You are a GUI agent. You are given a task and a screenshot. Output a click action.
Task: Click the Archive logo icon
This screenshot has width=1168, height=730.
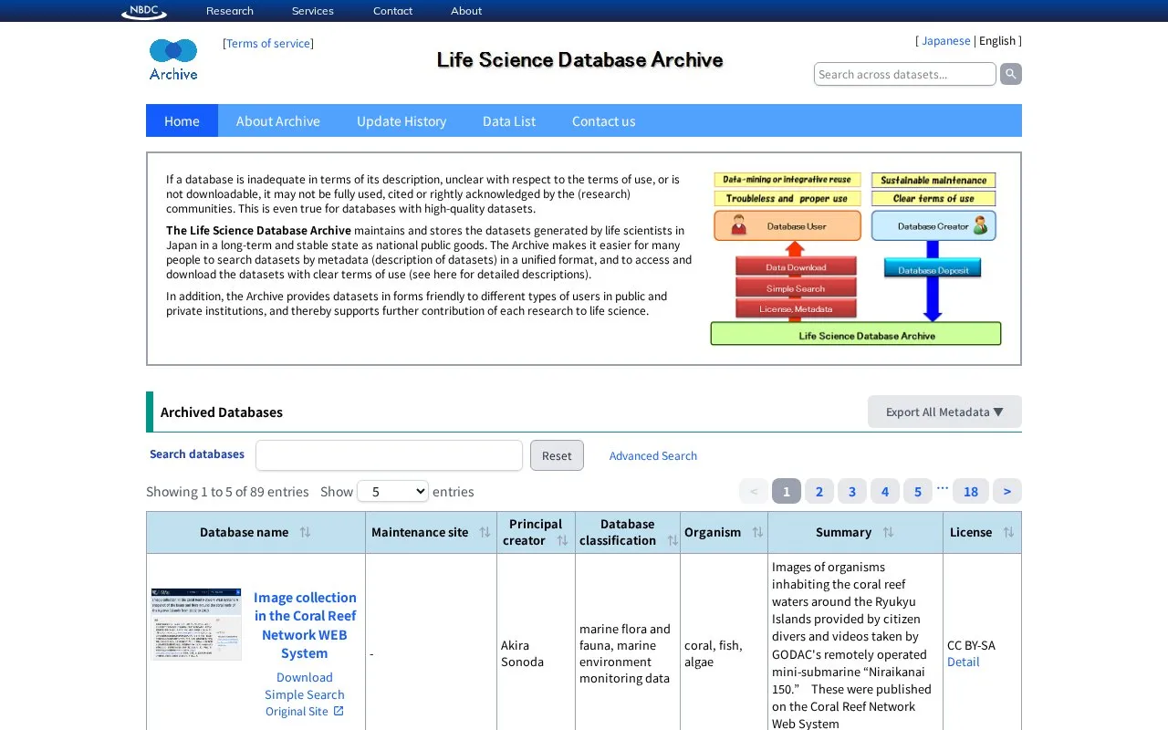pos(173,59)
